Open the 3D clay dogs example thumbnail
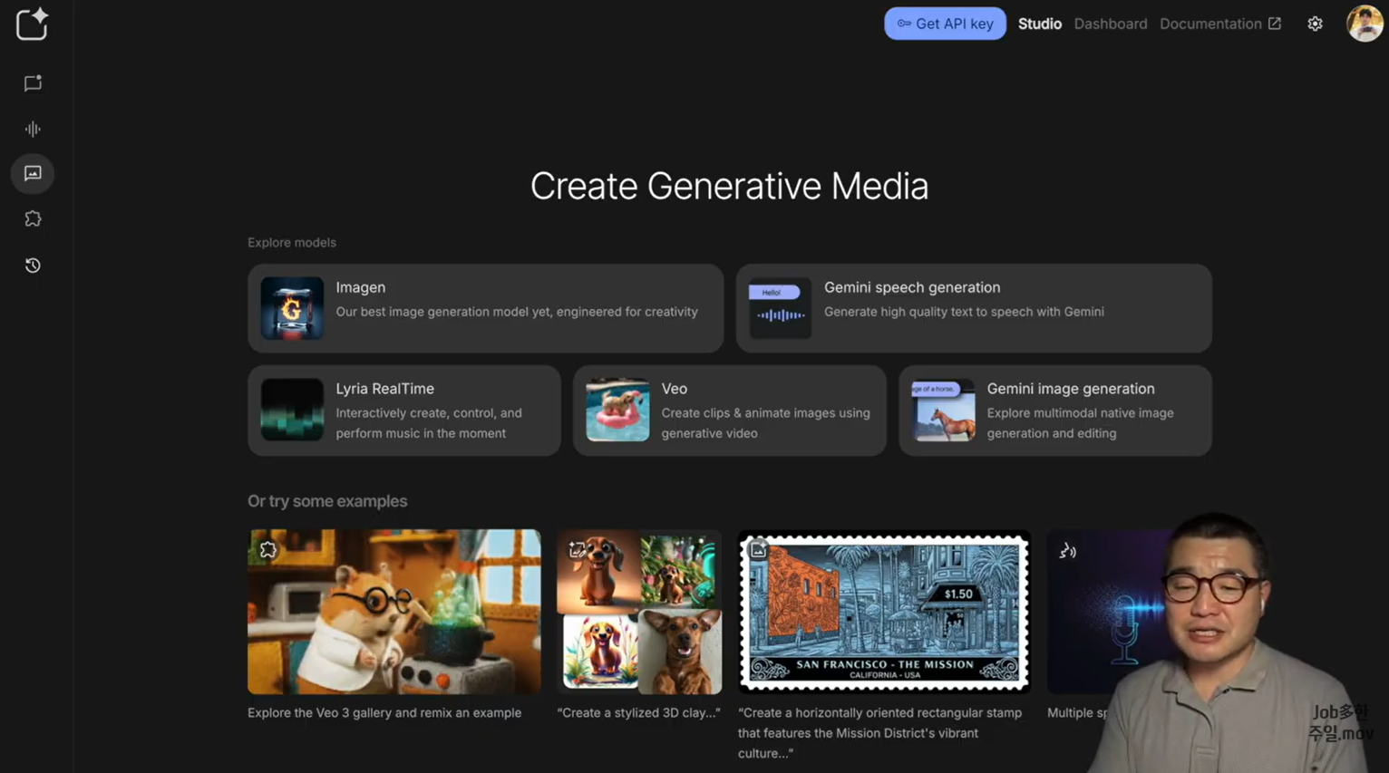Viewport: 1389px width, 773px height. coord(639,612)
